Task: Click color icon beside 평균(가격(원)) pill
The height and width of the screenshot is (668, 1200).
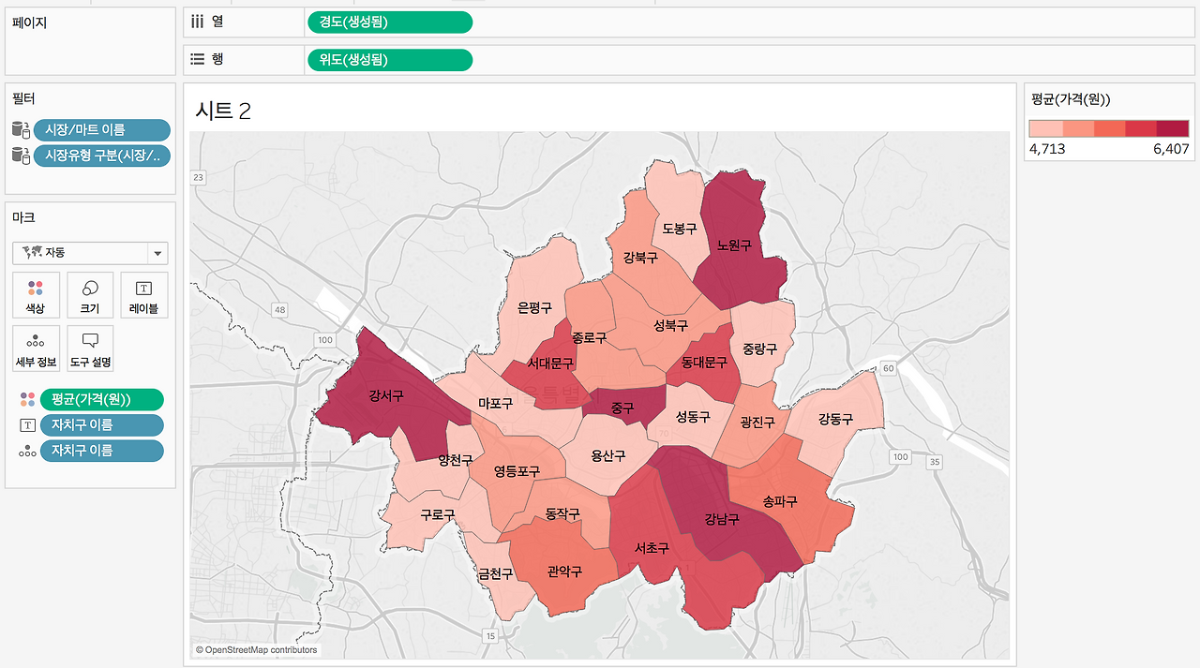Action: [27, 400]
